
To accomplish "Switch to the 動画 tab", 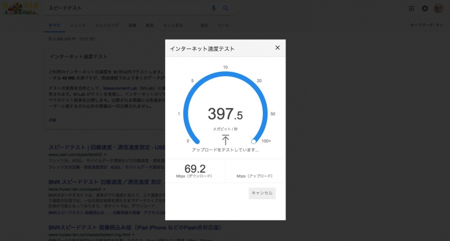I will (x=150, y=25).
